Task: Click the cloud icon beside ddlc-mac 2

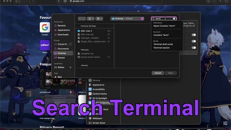Action: 109,31
